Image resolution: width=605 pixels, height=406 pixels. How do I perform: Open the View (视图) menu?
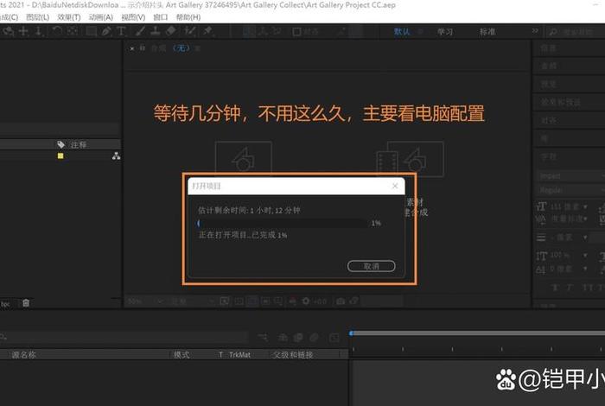[133, 17]
